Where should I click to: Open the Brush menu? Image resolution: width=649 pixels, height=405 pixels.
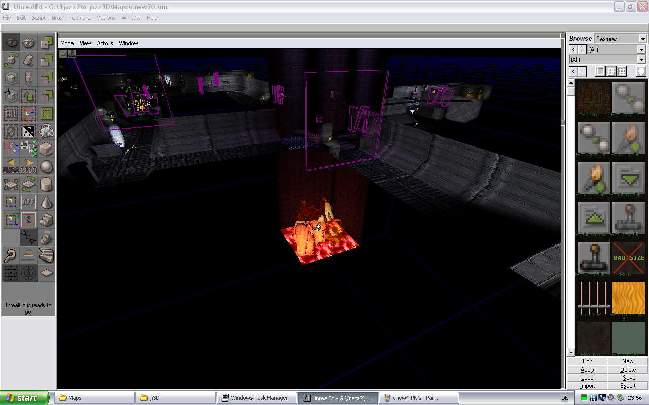pos(59,18)
